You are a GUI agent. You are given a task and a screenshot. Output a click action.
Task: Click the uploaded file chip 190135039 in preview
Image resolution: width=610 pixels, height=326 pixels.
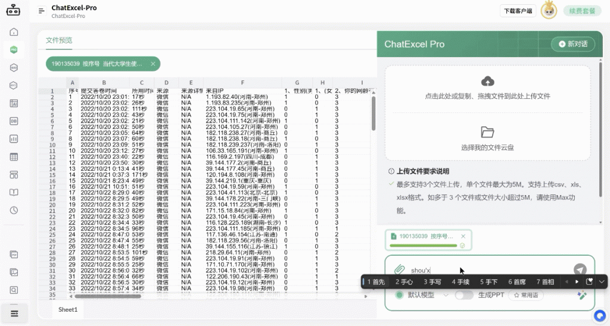[x=103, y=64]
